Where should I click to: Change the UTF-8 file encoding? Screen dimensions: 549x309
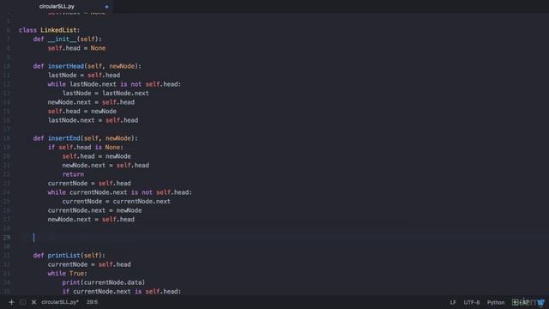[x=472, y=302]
